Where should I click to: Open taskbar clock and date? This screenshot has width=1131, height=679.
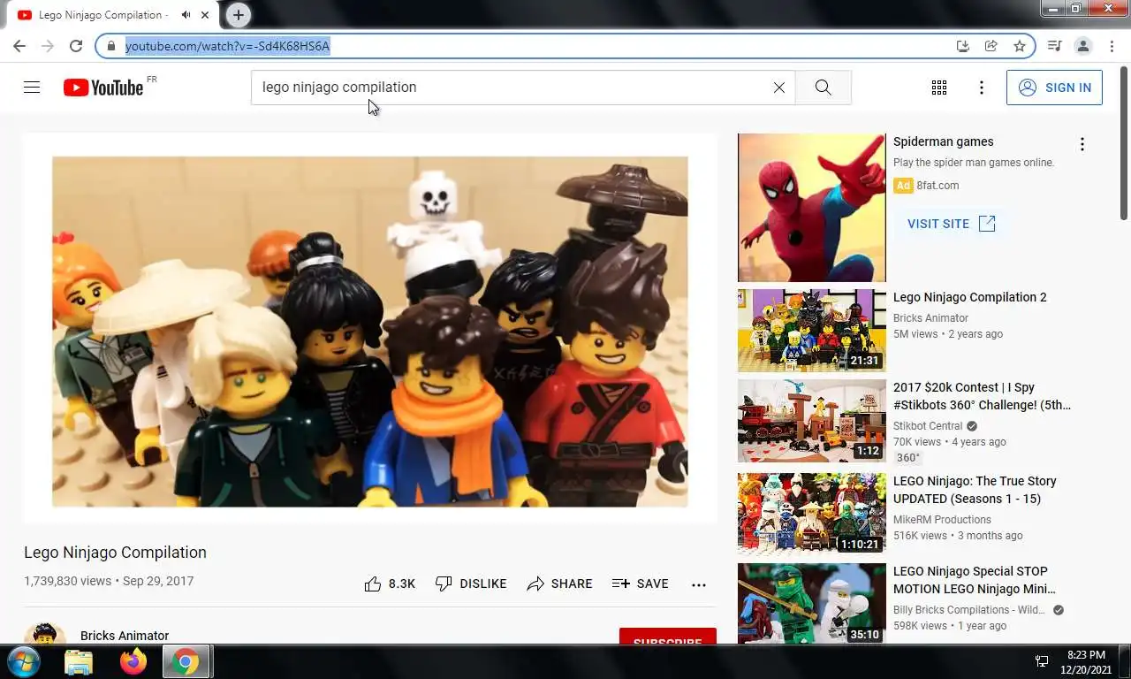click(1086, 662)
